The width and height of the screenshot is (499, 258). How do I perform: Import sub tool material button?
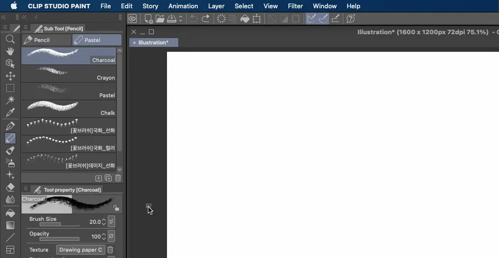[x=98, y=178]
